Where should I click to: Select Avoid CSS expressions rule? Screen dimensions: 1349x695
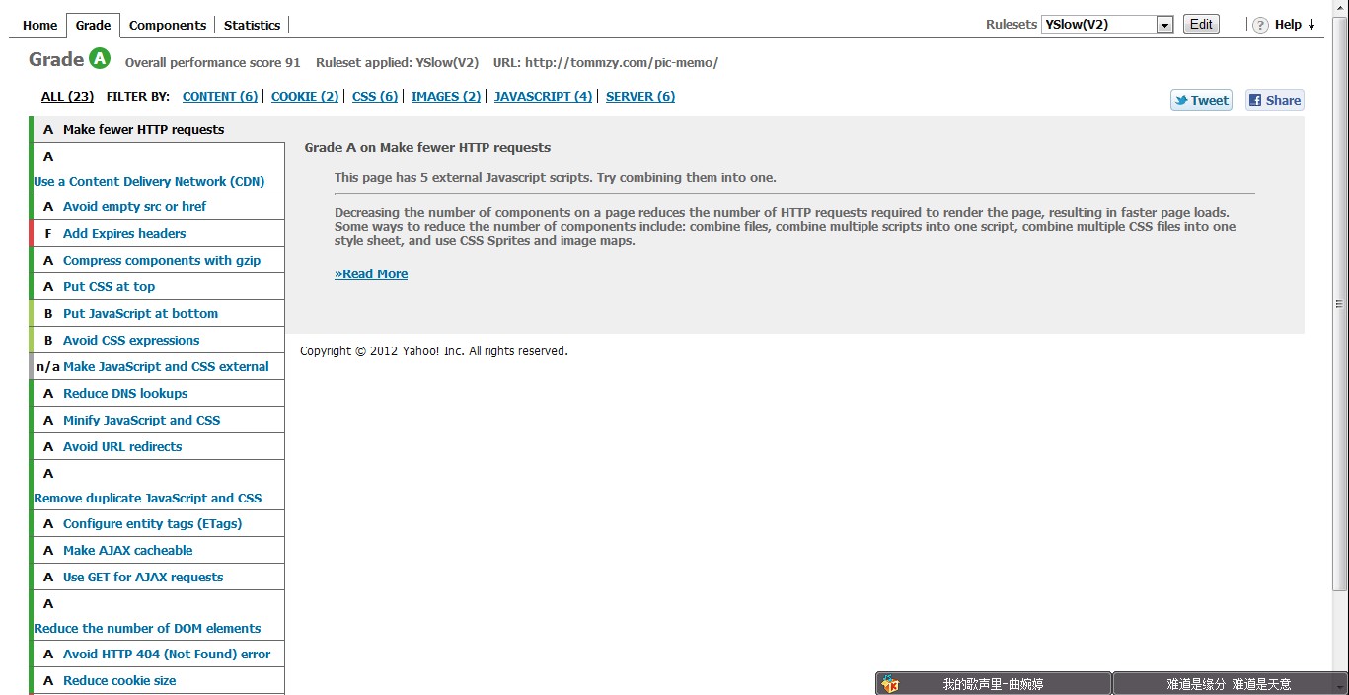(158, 340)
